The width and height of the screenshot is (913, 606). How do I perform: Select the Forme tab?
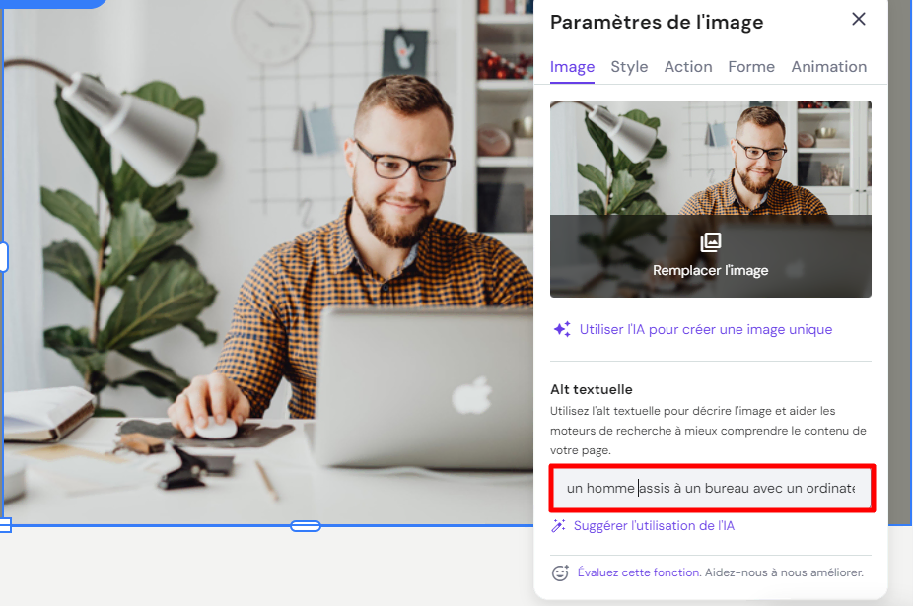point(751,67)
